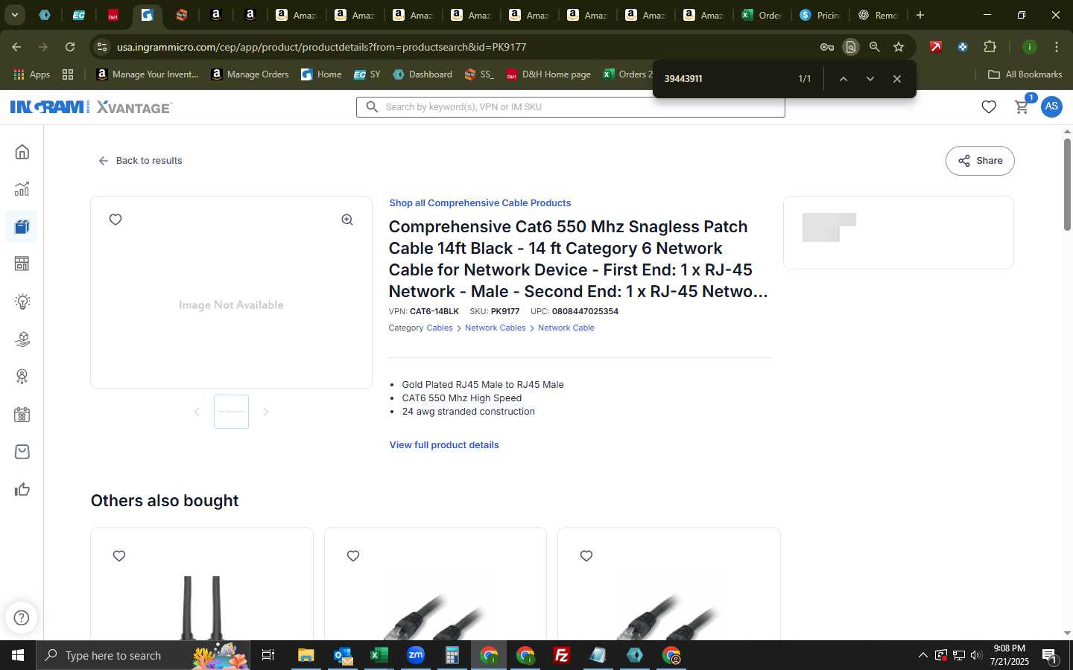Show previous product thumbnail with left chevron
This screenshot has width=1073, height=670.
pos(197,412)
